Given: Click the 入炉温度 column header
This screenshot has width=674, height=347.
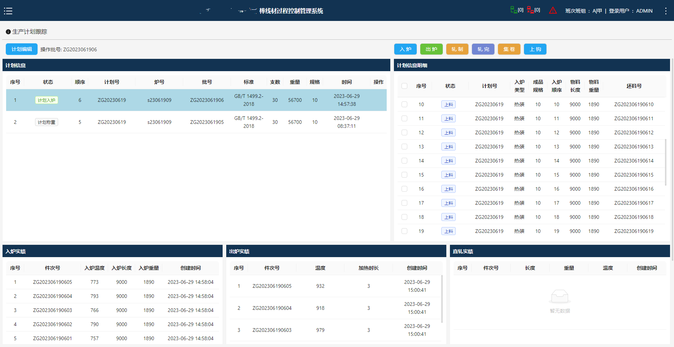Looking at the screenshot, I should pos(94,268).
